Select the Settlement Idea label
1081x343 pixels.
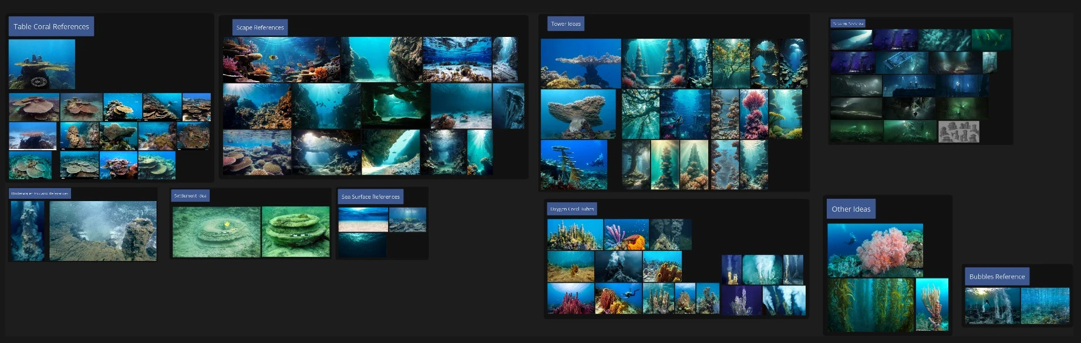click(190, 196)
